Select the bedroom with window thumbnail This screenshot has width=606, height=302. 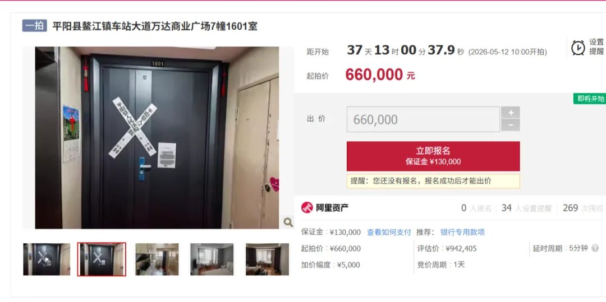pyautogui.click(x=212, y=259)
